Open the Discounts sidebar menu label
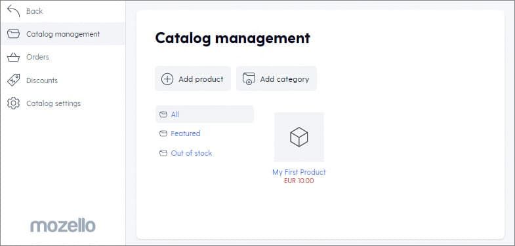The image size is (515, 246). [42, 80]
